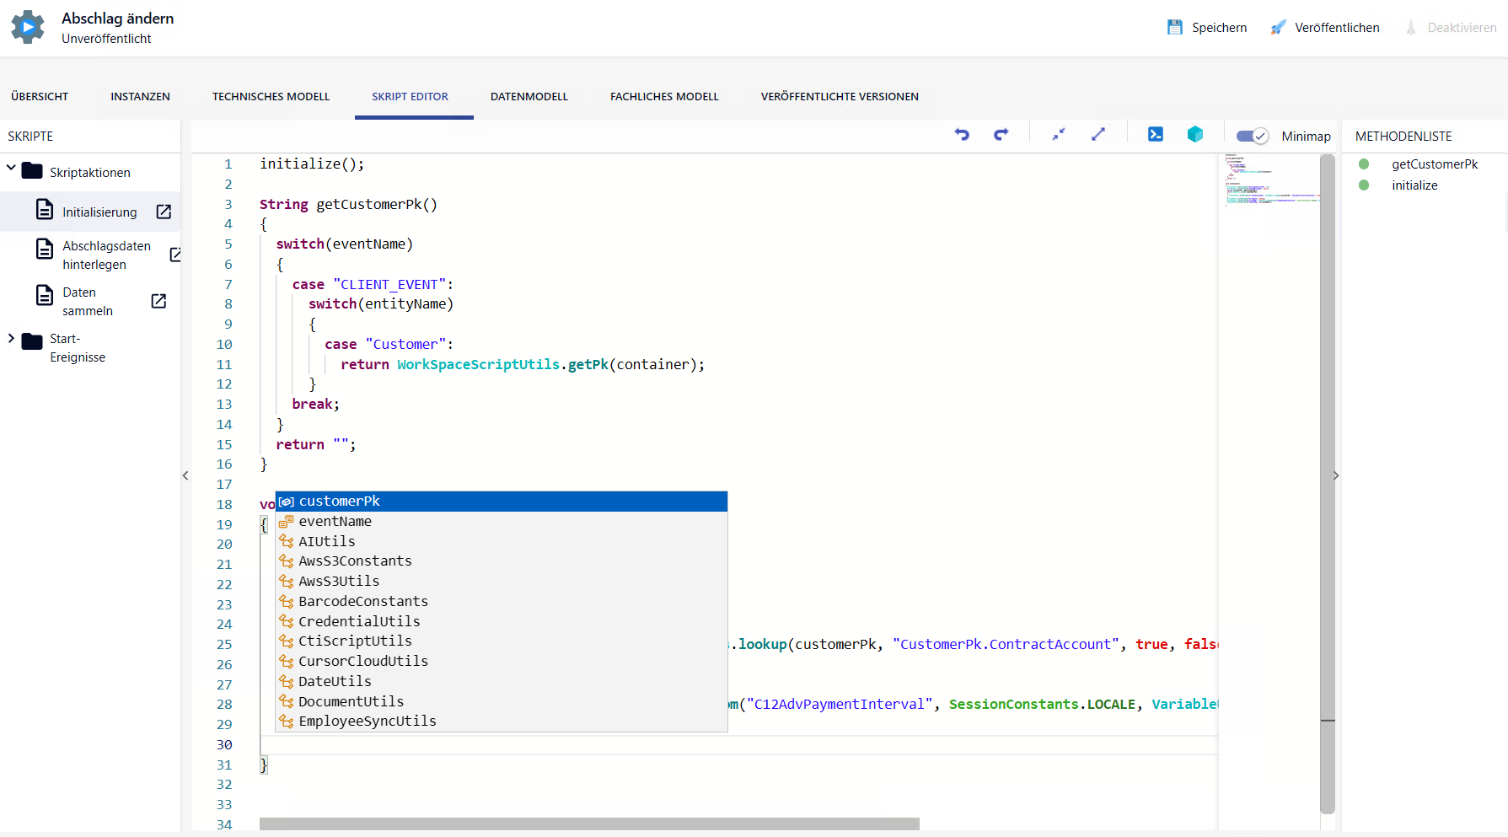Select the customerPk autocomplete suggestion
Viewport: 1508px width, 837px height.
(502, 502)
